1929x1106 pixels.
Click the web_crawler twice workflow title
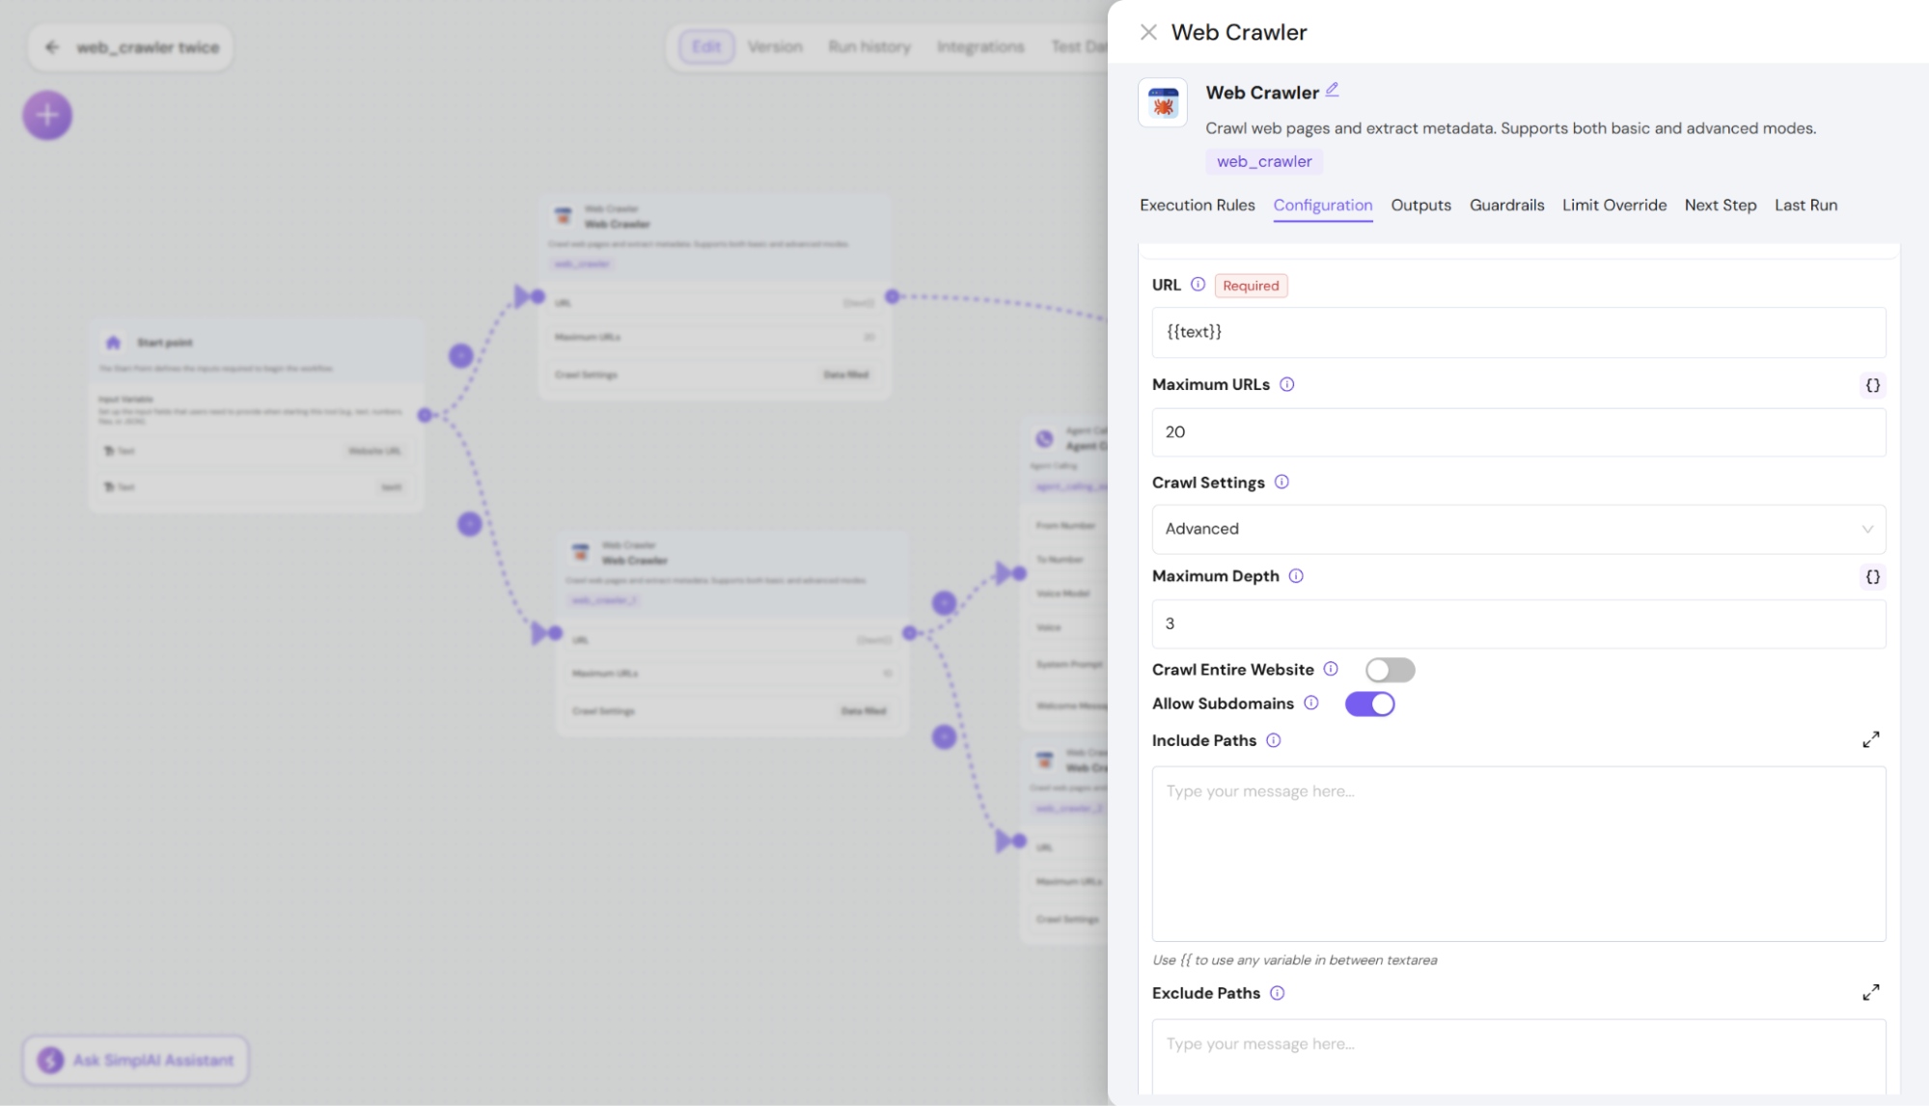coord(148,47)
